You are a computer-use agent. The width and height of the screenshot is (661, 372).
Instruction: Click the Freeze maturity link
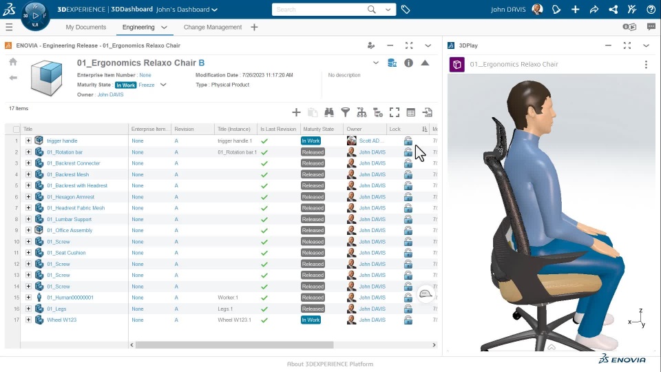coord(147,85)
